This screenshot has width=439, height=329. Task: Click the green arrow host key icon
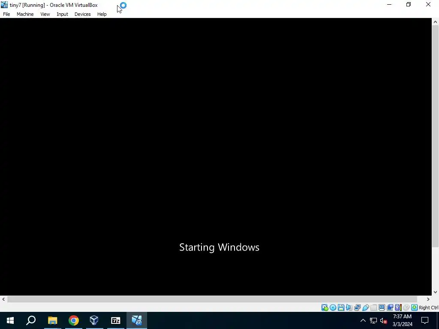(415, 308)
